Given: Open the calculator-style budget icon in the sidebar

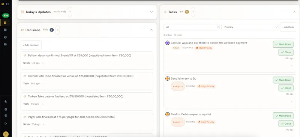Looking at the screenshot, I should [5, 30].
